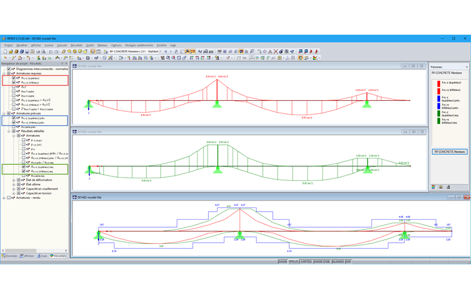The image size is (471, 299).
Task: Open the Résultats menu
Action: [77, 45]
